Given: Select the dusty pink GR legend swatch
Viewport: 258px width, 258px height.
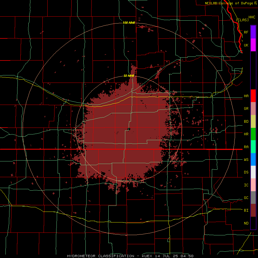Looking at the screenshot, I should (x=253, y=109).
